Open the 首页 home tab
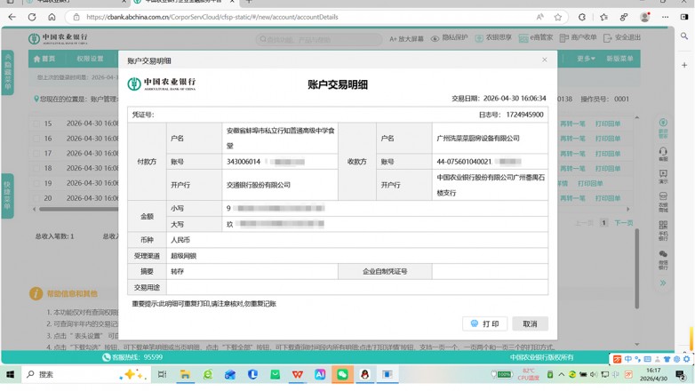The image size is (695, 391). tap(44, 59)
